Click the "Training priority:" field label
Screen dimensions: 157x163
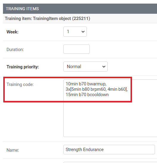click(23, 67)
